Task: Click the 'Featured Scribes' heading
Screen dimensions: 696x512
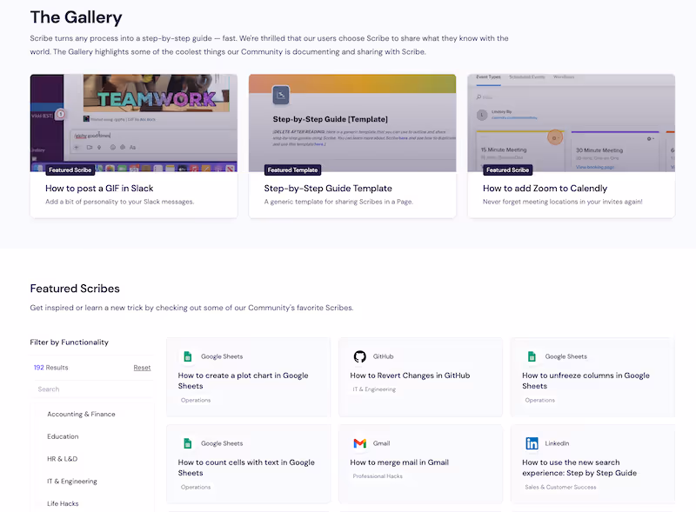Action: [x=75, y=289]
